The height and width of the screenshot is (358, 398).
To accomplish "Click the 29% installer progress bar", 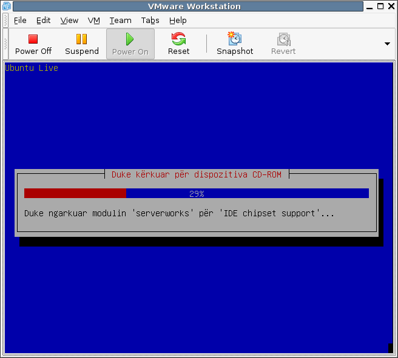I will 197,193.
